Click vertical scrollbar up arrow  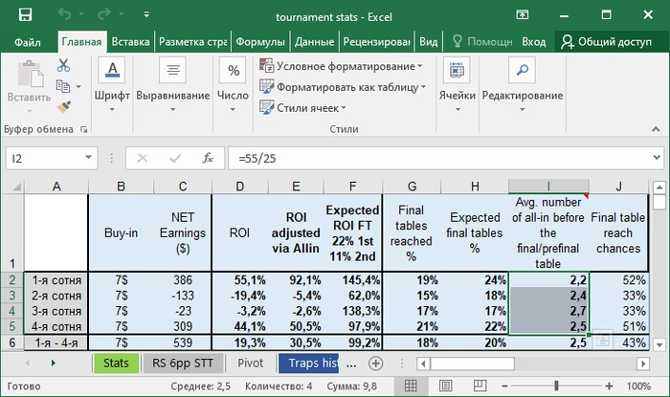point(659,187)
